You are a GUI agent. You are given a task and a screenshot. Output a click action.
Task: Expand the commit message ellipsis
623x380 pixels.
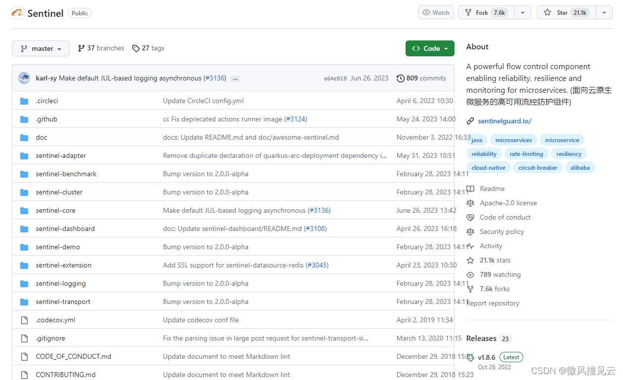(x=235, y=78)
